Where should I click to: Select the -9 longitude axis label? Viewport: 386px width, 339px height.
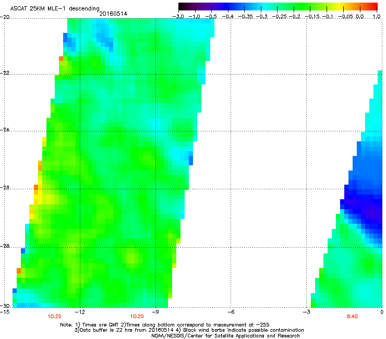tap(155, 312)
